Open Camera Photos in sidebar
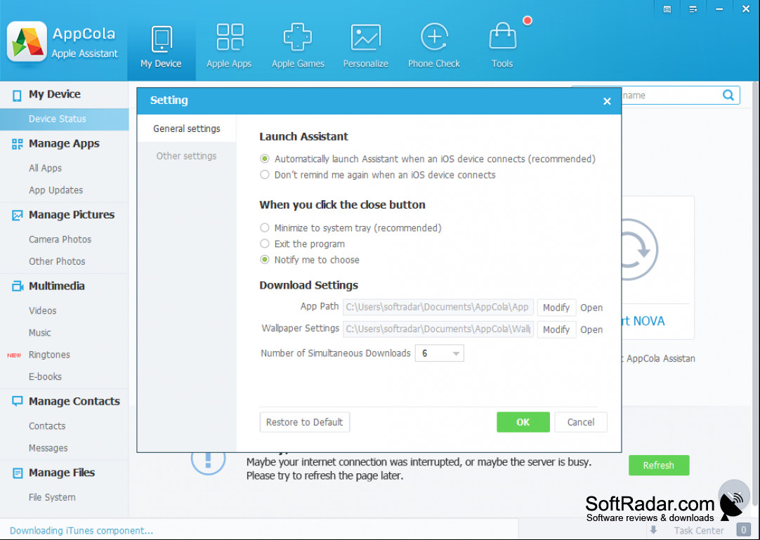Viewport: 760px width, 540px height. [60, 239]
